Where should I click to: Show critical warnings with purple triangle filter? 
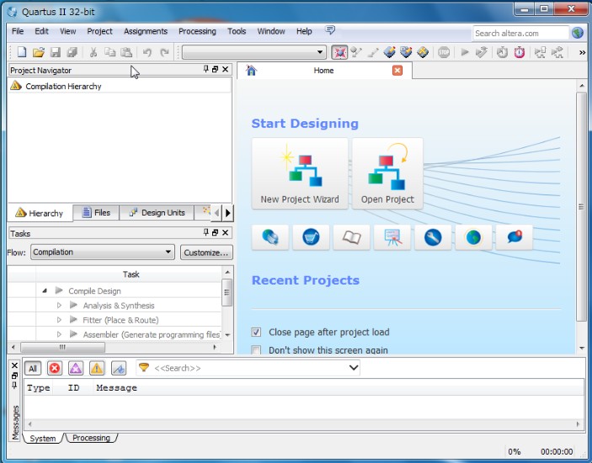coord(76,368)
